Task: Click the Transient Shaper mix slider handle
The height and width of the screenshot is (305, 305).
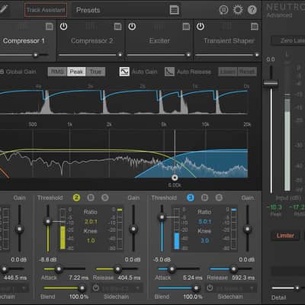Action: coord(257,55)
